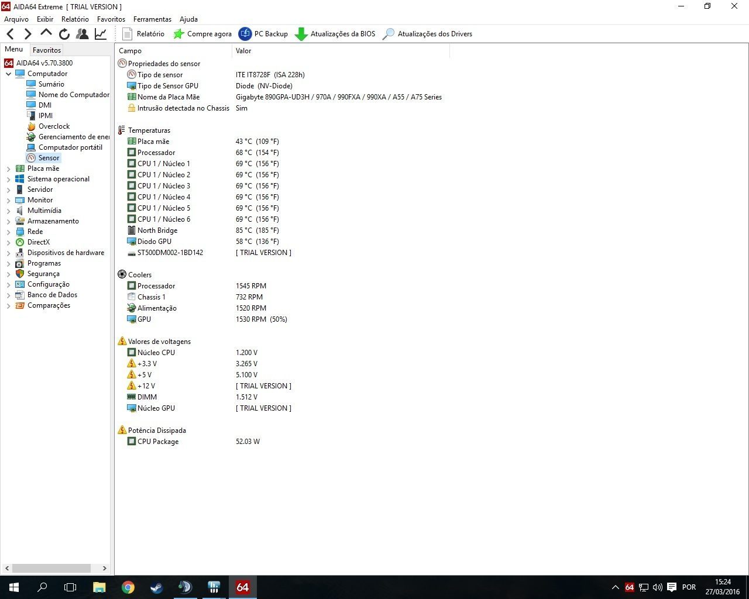Select the Overclock tree item

[54, 126]
